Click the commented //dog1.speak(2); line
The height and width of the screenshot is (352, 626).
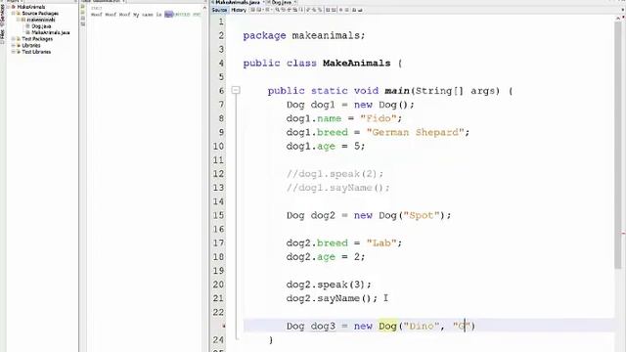(335, 174)
